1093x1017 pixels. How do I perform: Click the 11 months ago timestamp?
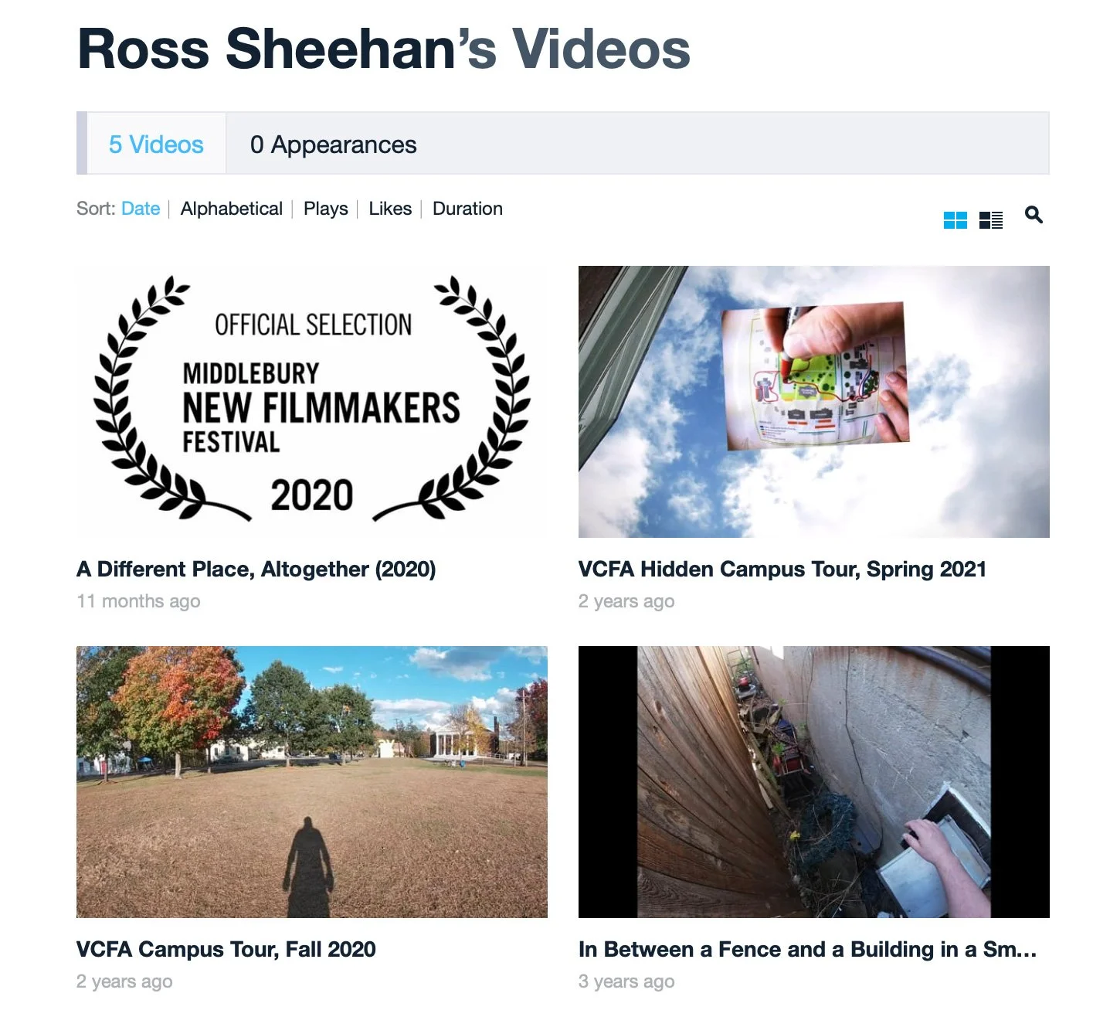[x=138, y=601]
